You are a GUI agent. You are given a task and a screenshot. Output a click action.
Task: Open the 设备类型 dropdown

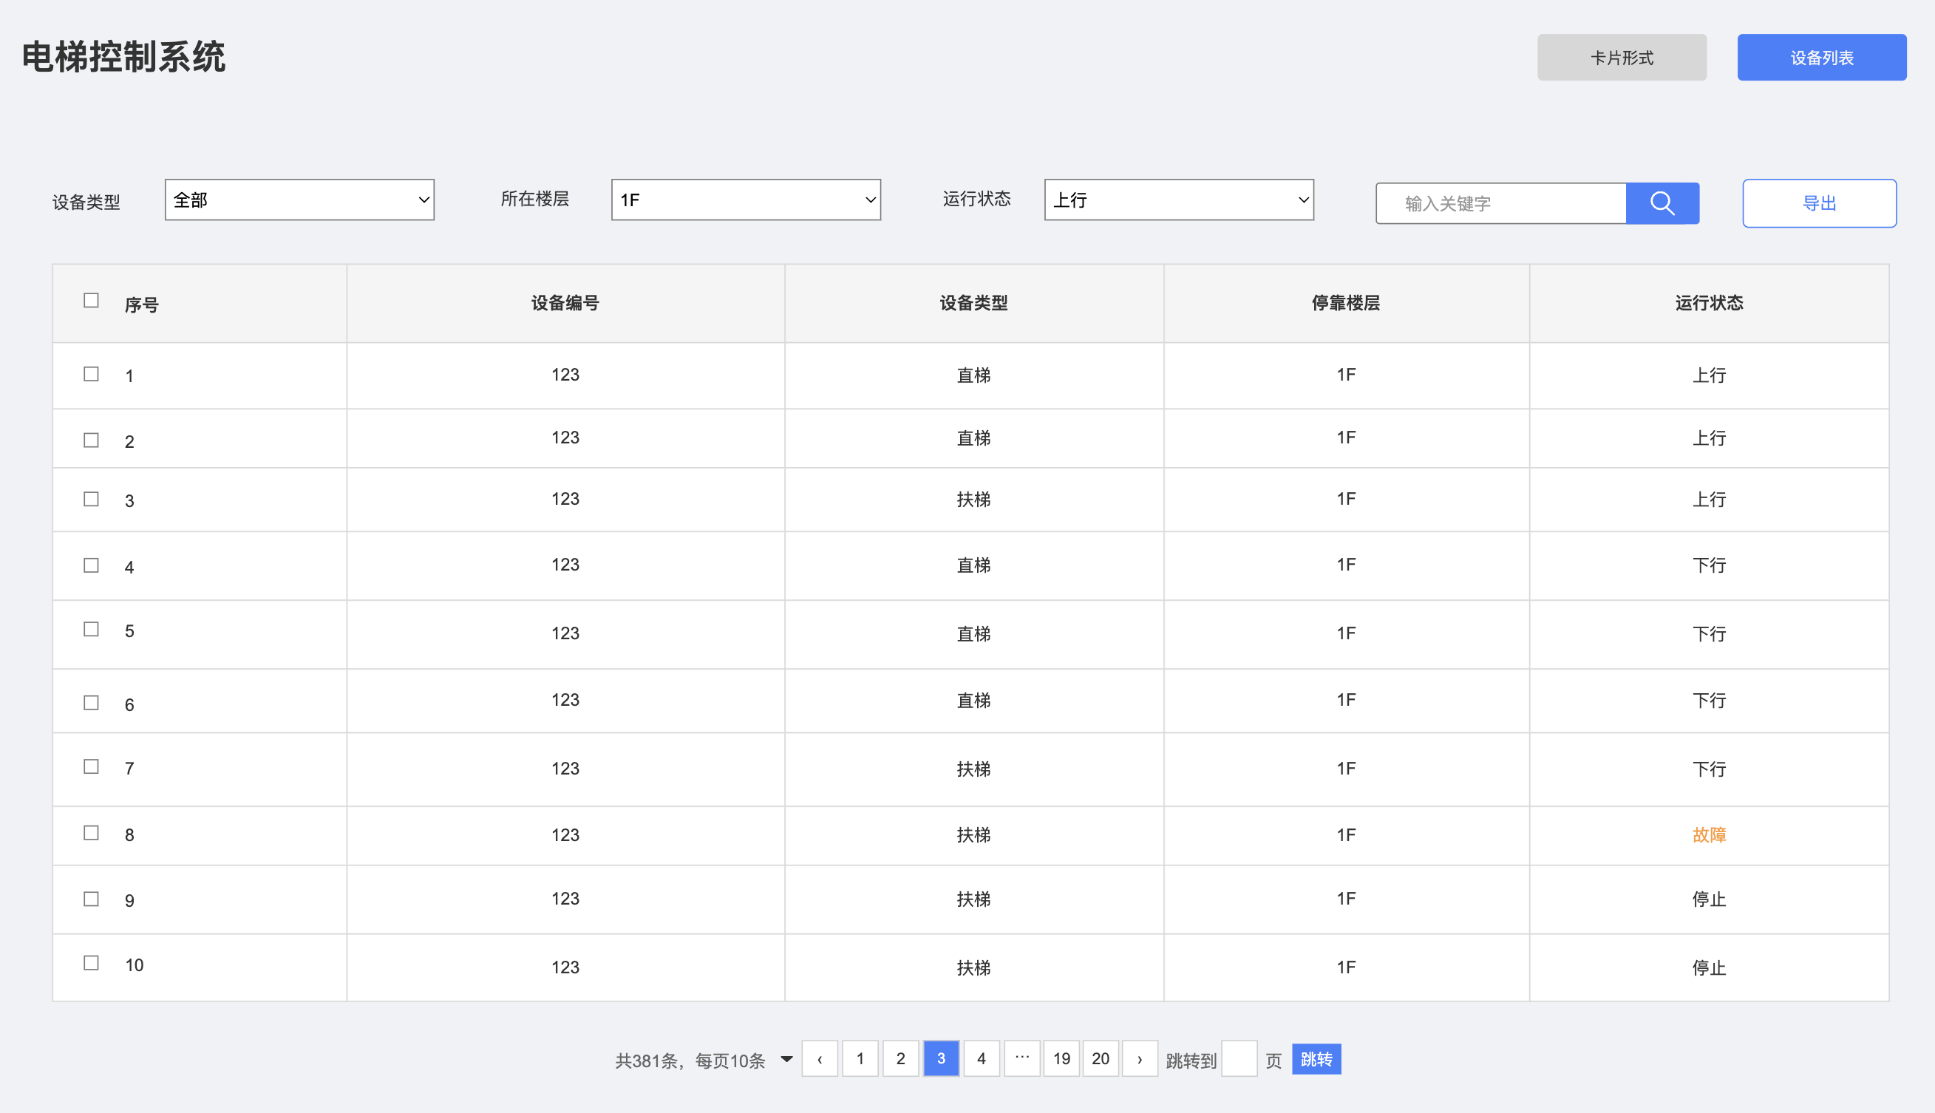[299, 200]
